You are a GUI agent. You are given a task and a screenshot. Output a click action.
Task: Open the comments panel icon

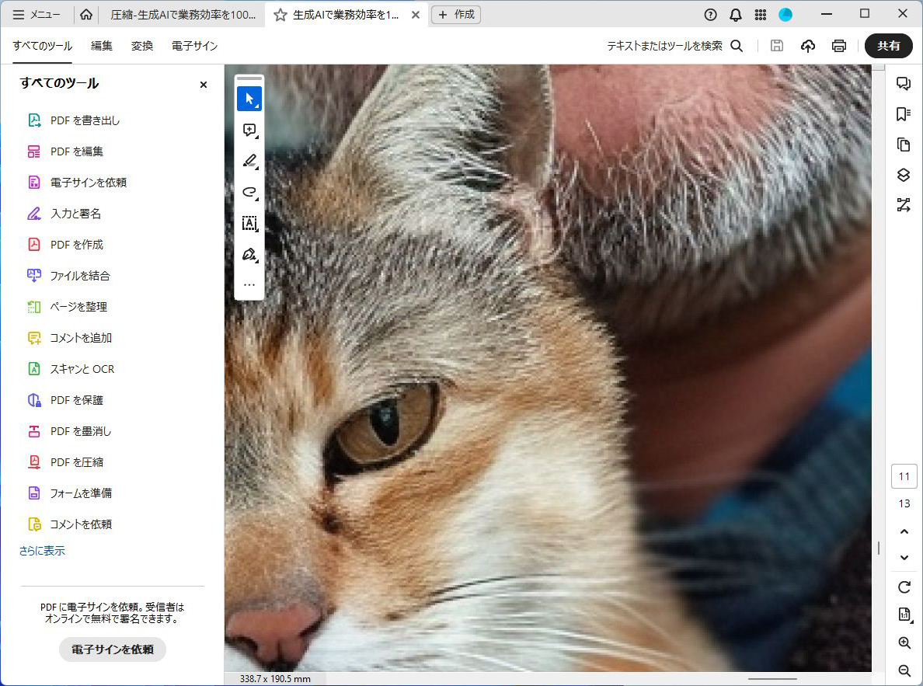(903, 83)
